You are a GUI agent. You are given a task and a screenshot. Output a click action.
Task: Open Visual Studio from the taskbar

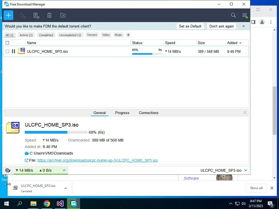tap(60, 204)
